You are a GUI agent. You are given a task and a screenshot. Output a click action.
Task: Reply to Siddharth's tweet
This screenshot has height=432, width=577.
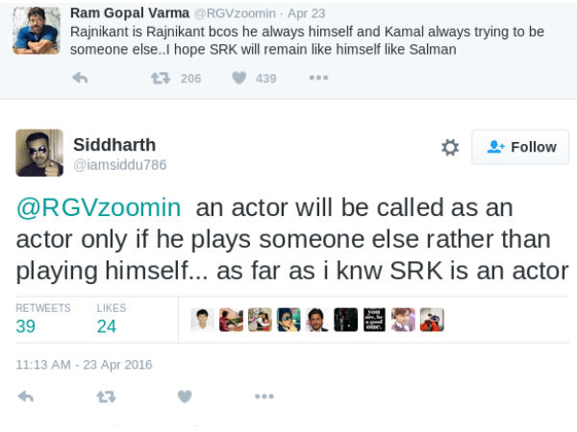[x=26, y=396]
